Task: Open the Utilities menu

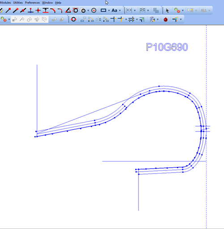Action: (18, 3)
